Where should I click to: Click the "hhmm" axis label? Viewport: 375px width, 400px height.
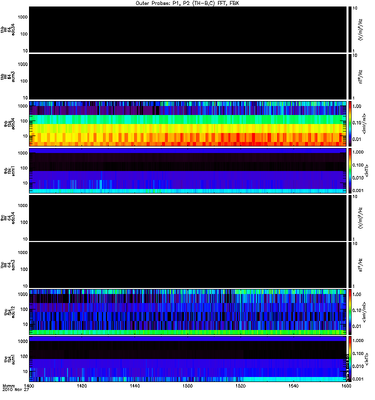click(8, 386)
